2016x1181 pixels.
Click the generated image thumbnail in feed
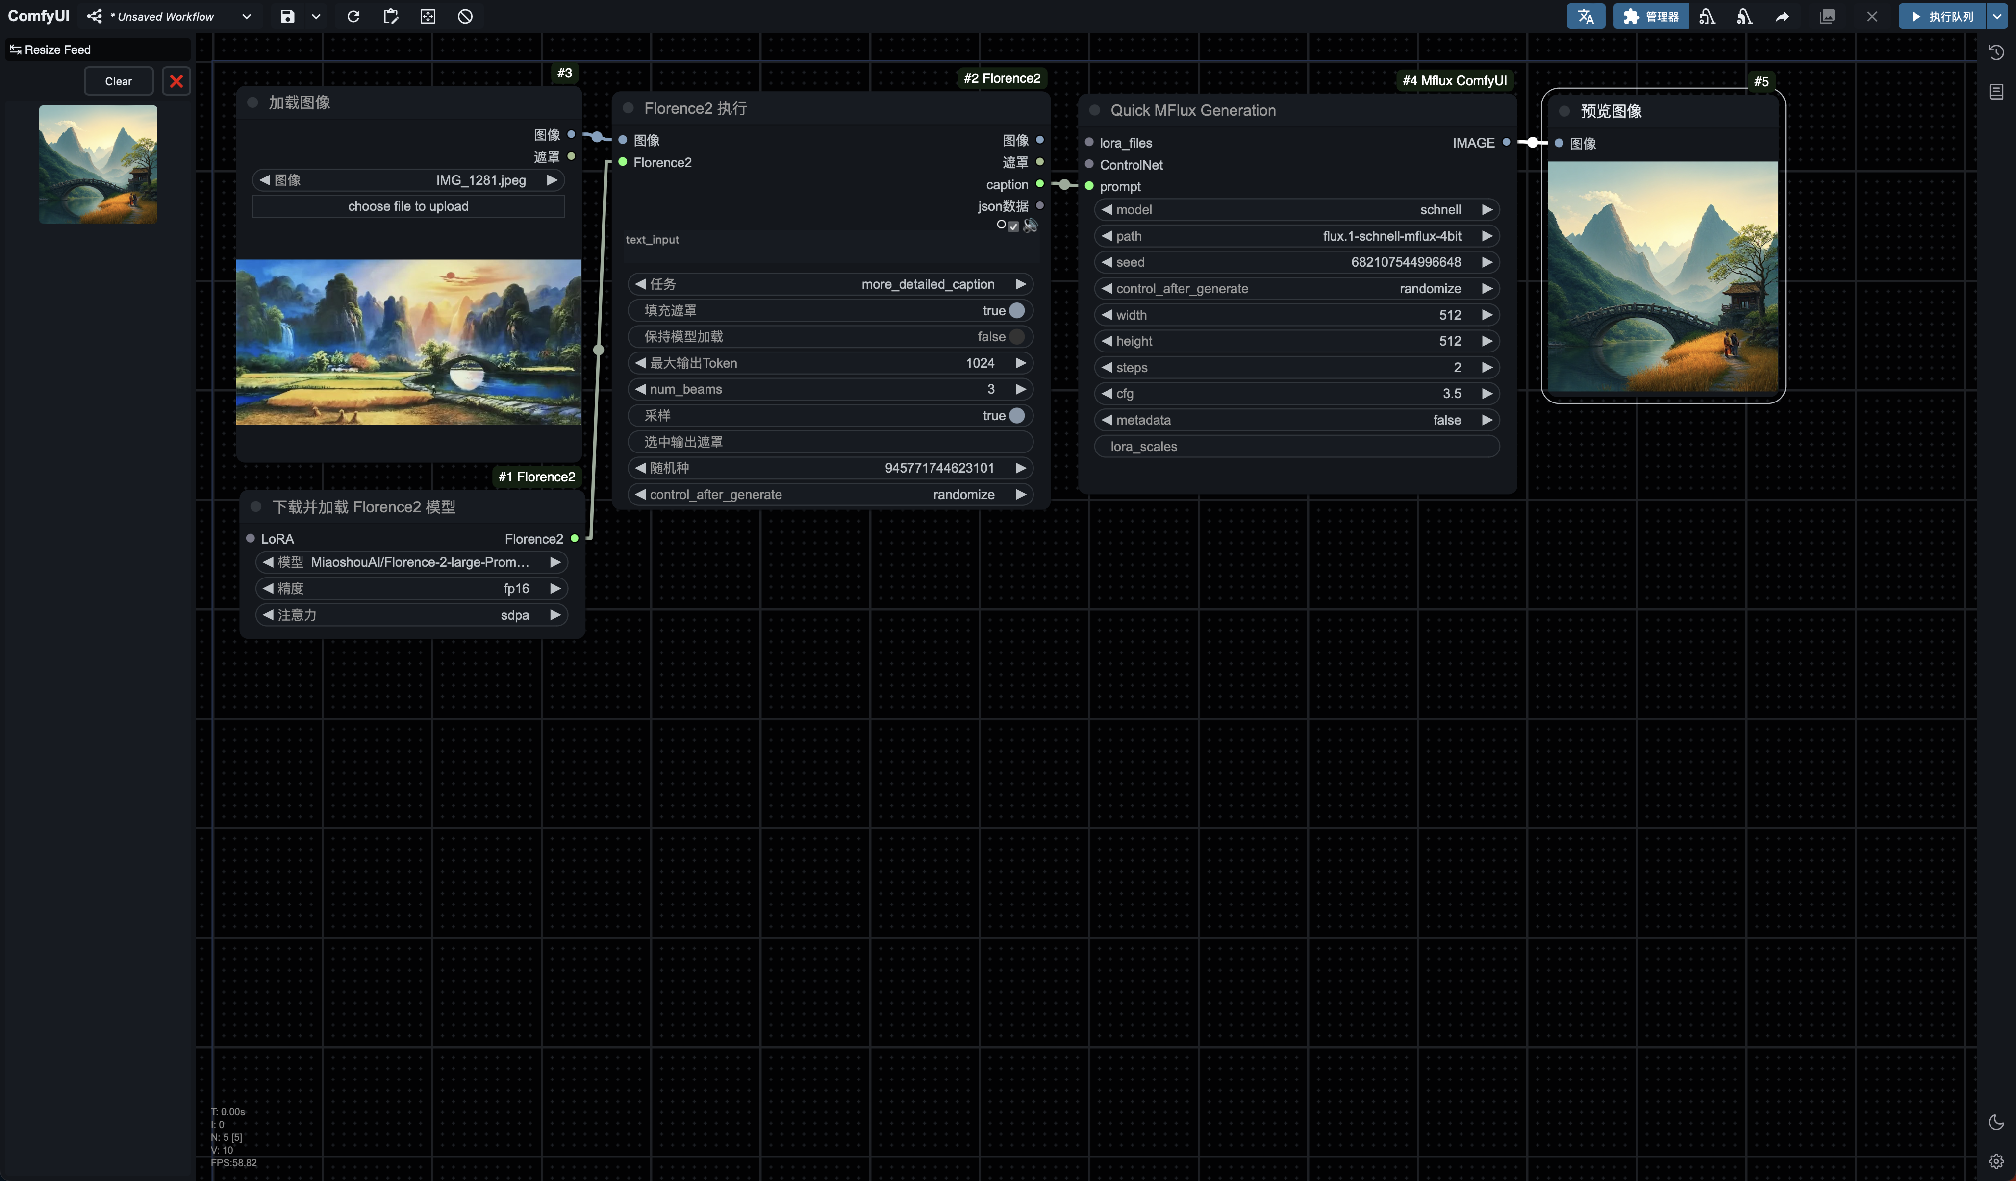[x=99, y=164]
